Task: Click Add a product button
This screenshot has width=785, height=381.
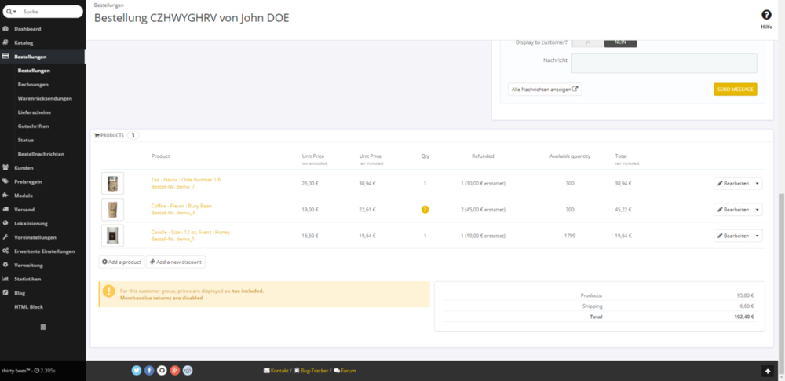Action: [x=122, y=262]
